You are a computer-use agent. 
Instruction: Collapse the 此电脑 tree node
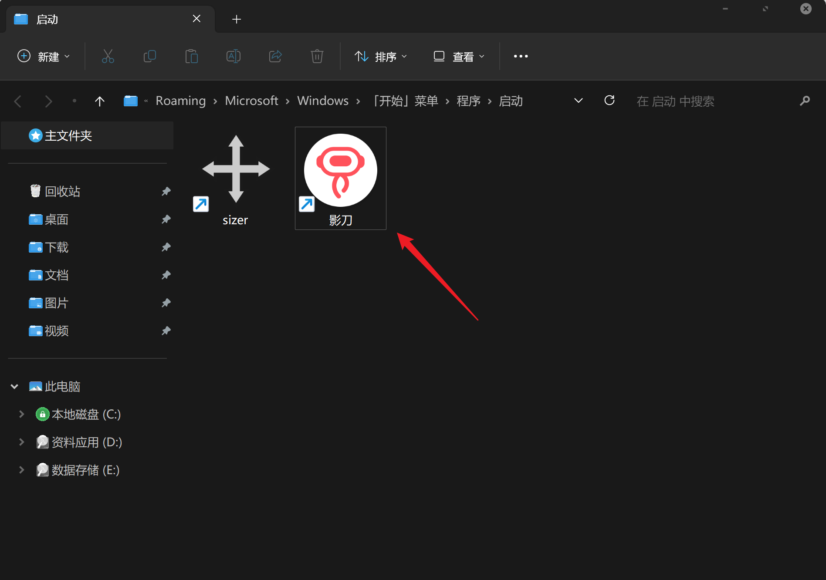click(x=14, y=387)
